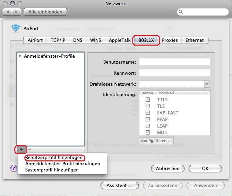Screen dimensions: 232x196
Task: Select the AppleTalk tab
Action: click(x=120, y=40)
